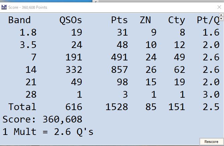Click the 7 band points value 491
This screenshot has width=224, height=146.
click(x=119, y=57)
